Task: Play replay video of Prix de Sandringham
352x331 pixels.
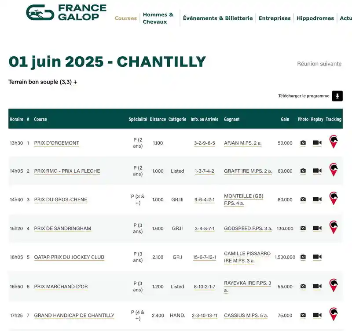Action: (x=317, y=228)
